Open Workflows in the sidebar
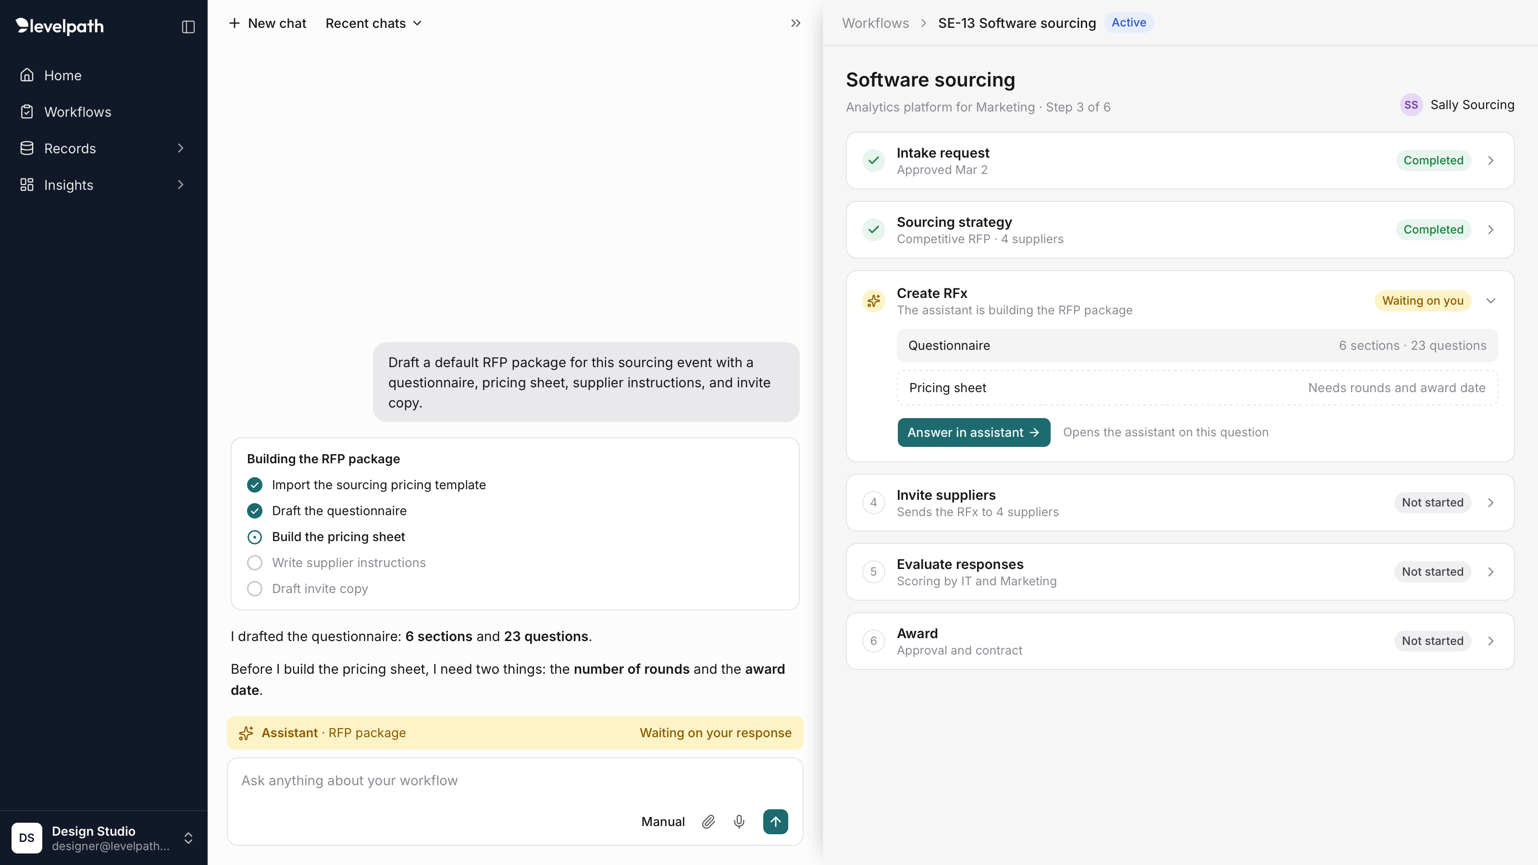1538x865 pixels. 104,111
